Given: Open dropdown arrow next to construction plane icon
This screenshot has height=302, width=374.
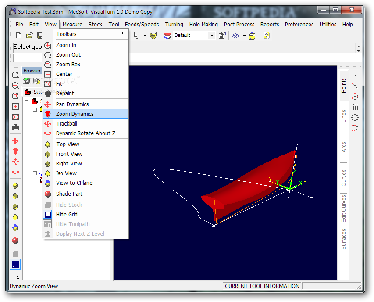Looking at the screenshot, I should [x=244, y=36].
